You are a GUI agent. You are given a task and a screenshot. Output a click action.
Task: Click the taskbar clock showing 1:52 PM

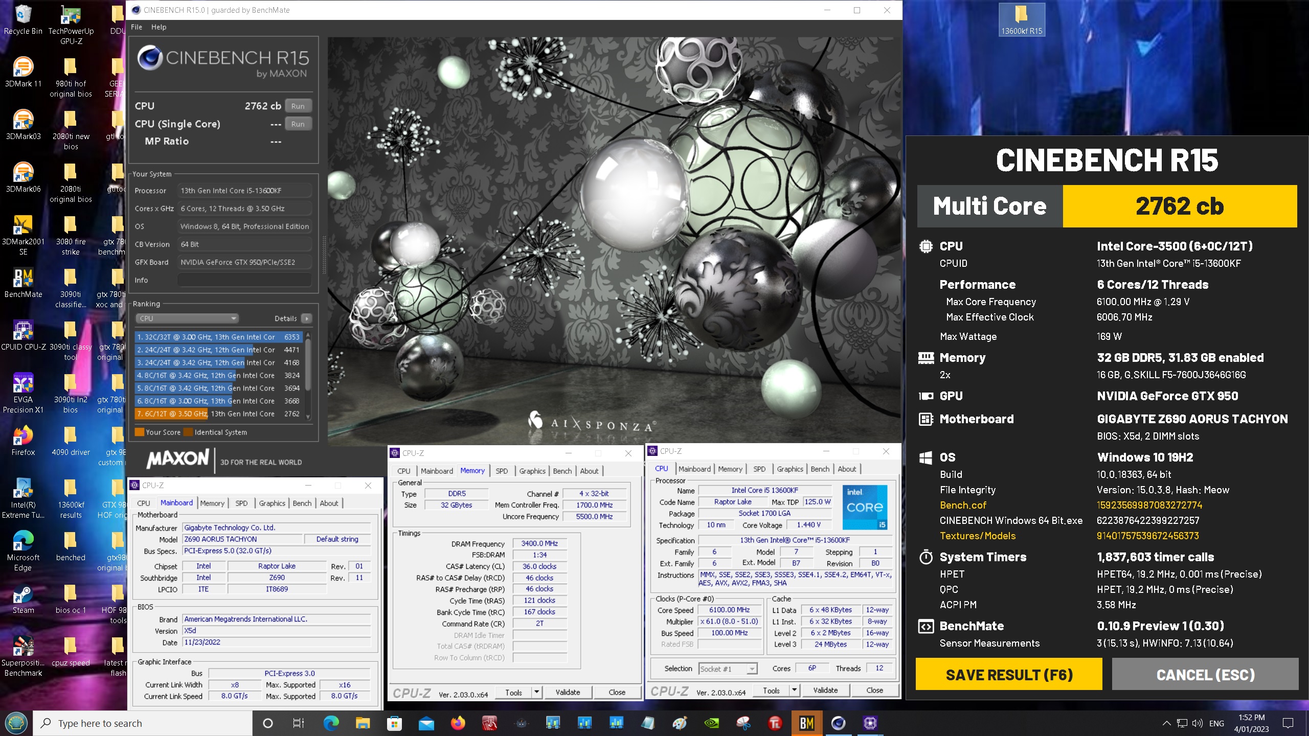point(1251,723)
